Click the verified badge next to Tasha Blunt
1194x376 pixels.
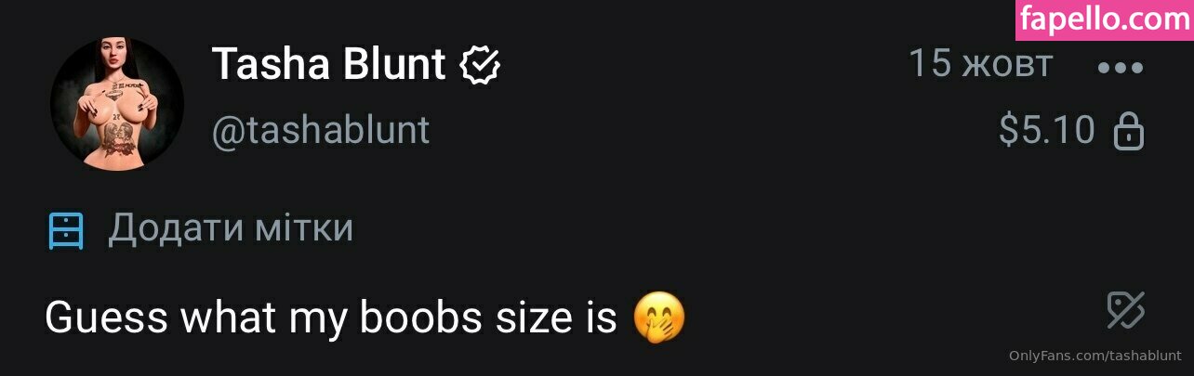pos(481,65)
